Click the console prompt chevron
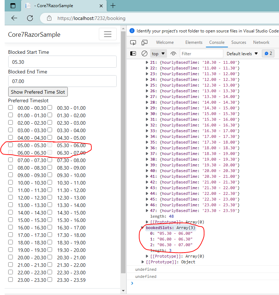Viewport: 279px width, 295px height. (x=132, y=283)
